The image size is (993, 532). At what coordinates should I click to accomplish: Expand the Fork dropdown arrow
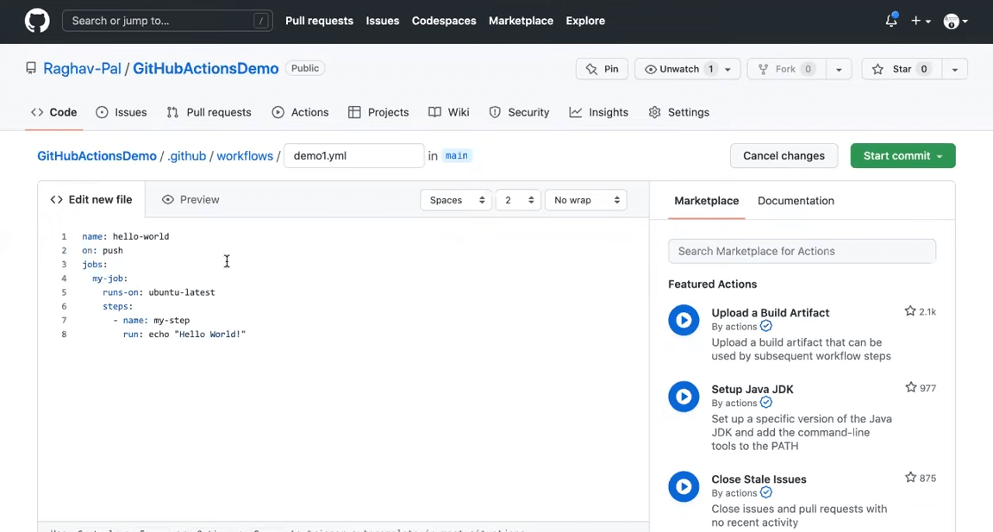839,69
